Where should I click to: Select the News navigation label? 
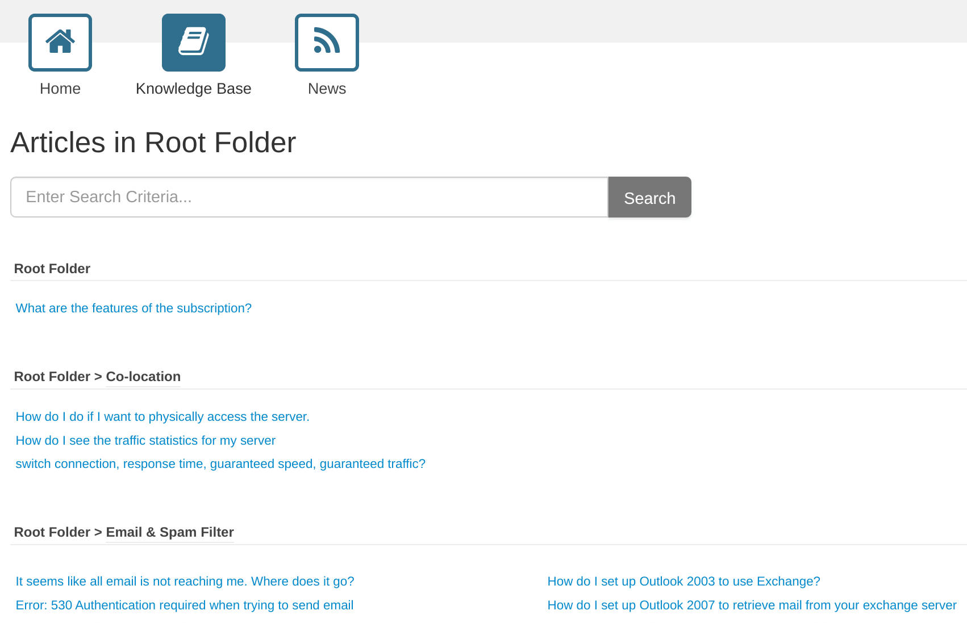point(327,89)
